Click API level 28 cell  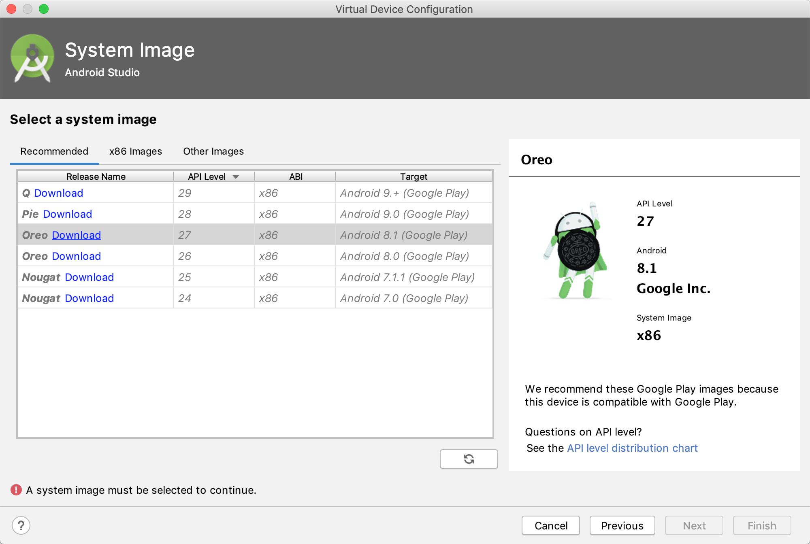(214, 214)
